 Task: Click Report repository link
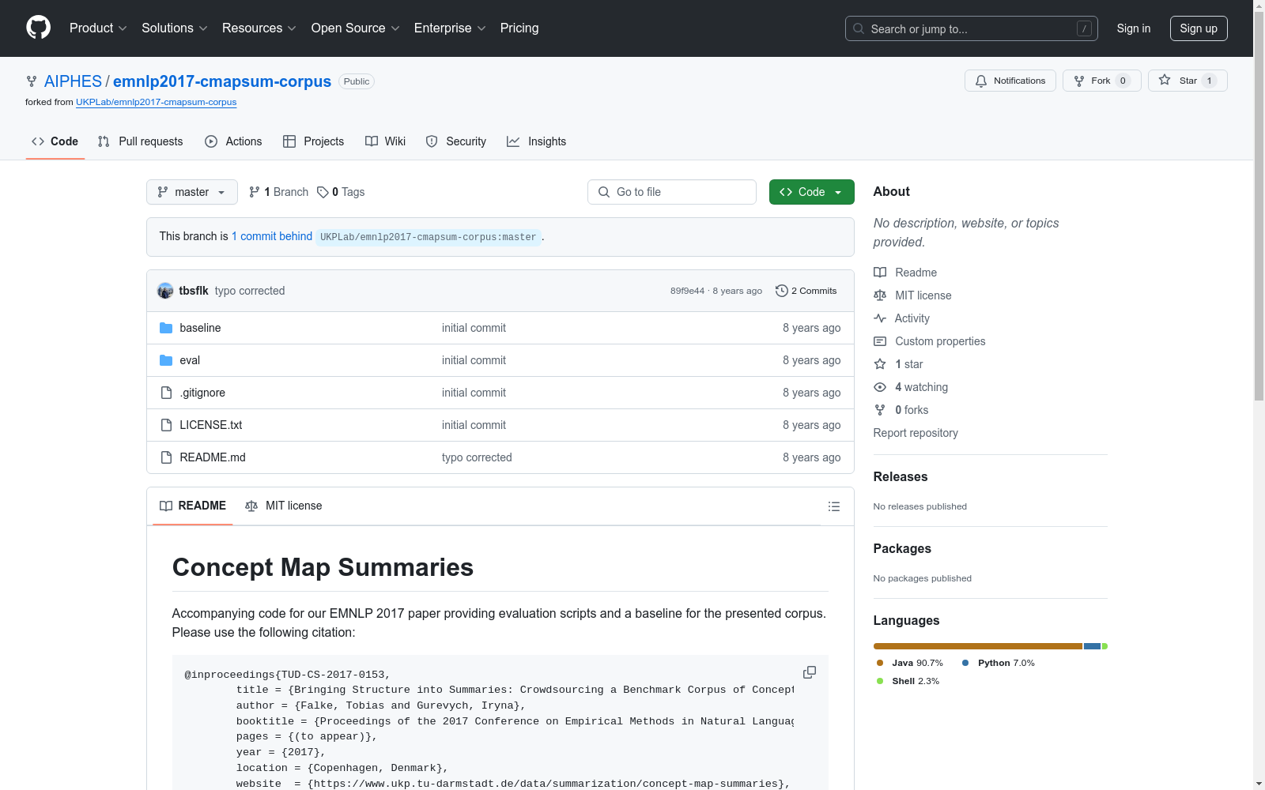(x=916, y=433)
